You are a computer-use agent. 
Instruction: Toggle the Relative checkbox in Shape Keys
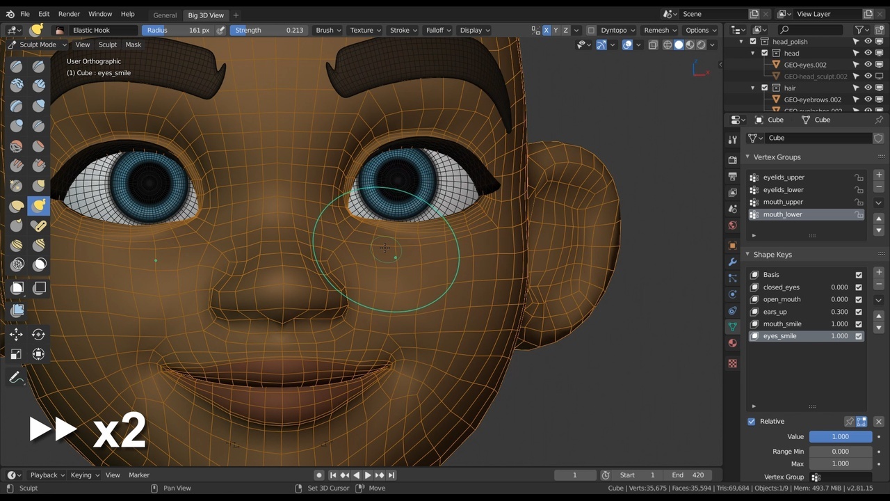tap(752, 421)
